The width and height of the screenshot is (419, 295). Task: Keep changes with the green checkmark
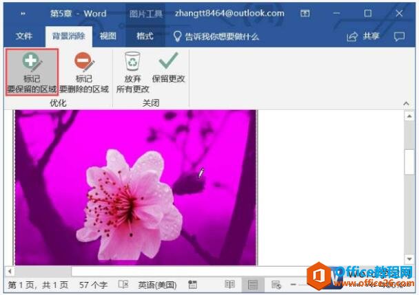coord(168,67)
